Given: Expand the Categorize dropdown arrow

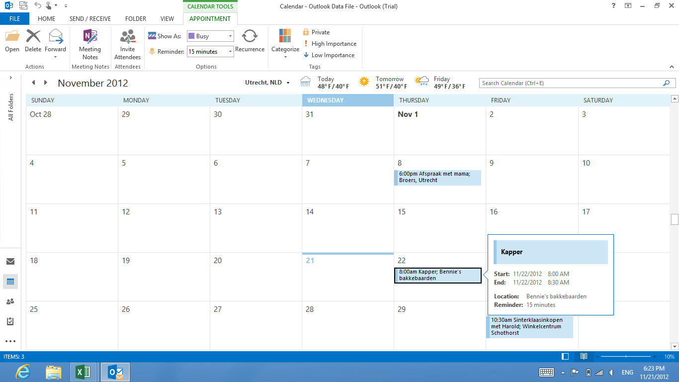Looking at the screenshot, I should 285,57.
